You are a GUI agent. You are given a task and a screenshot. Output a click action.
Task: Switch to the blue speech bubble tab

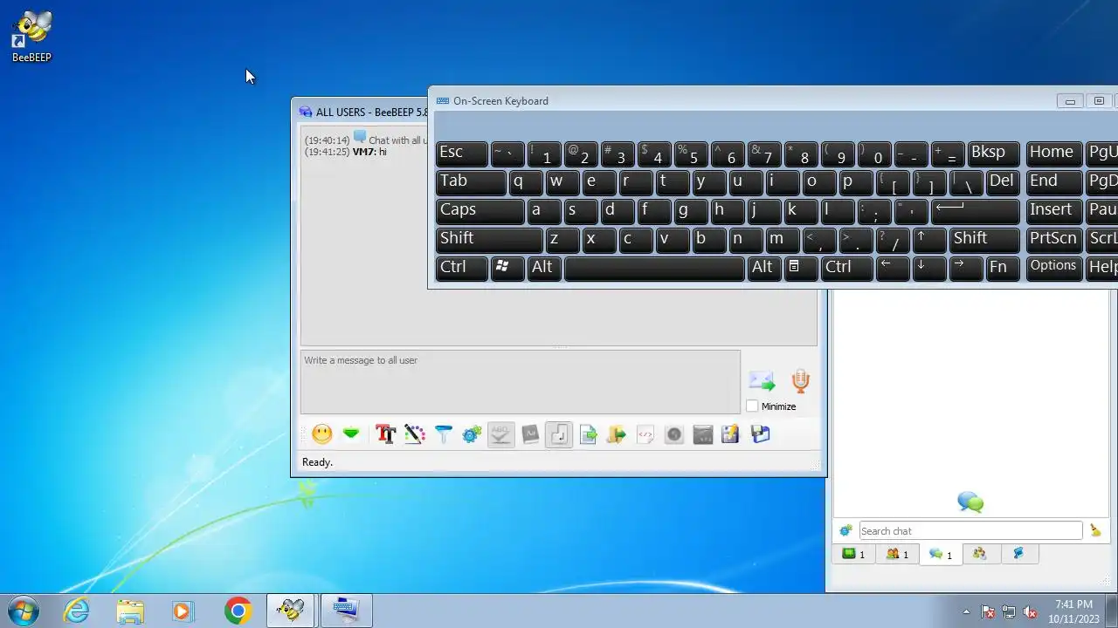click(1018, 554)
